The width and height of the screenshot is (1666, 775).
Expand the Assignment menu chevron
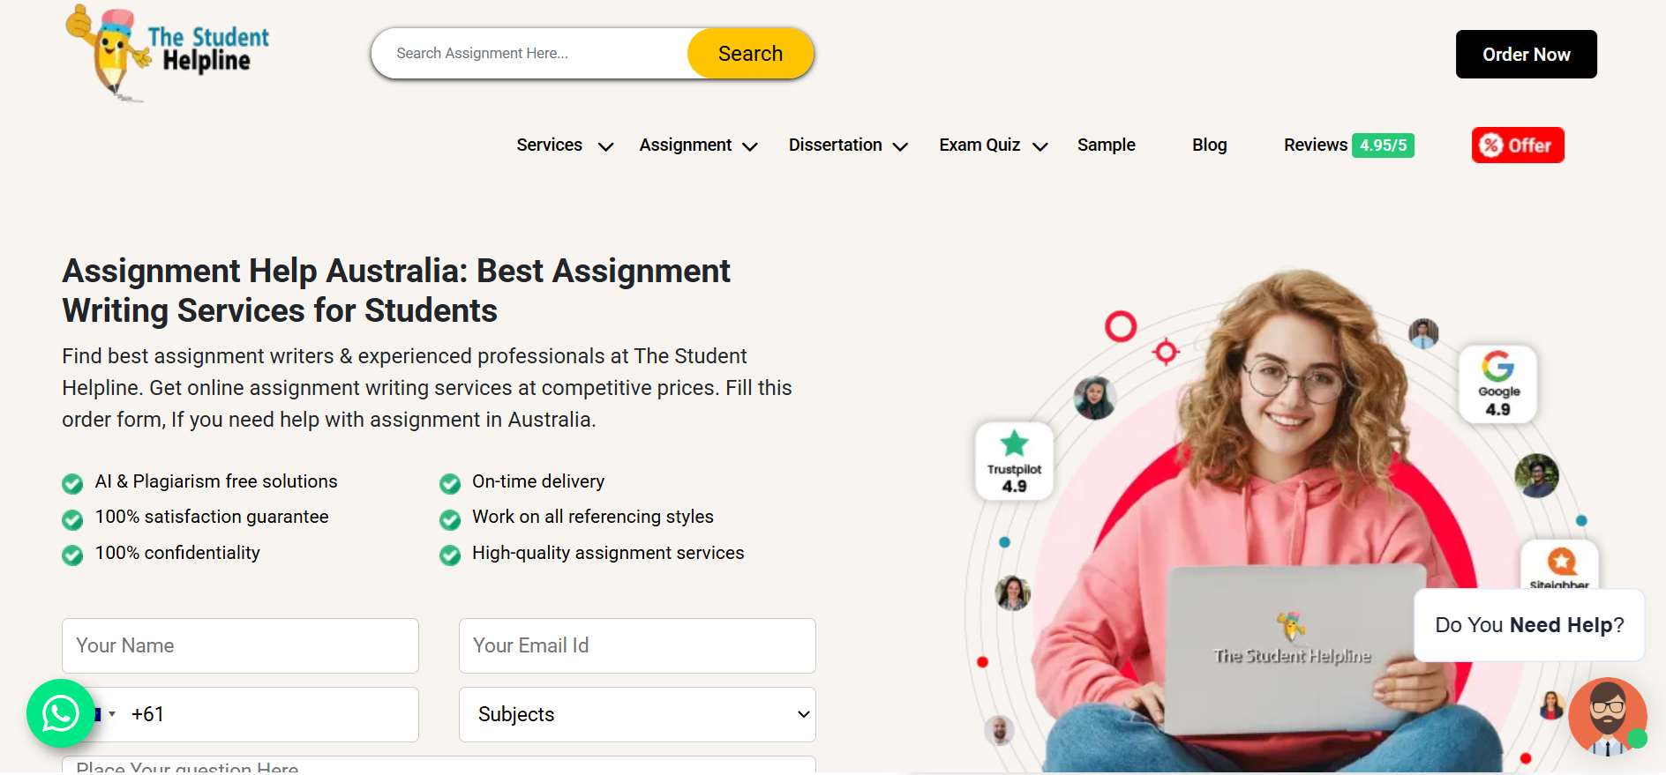pos(750,146)
